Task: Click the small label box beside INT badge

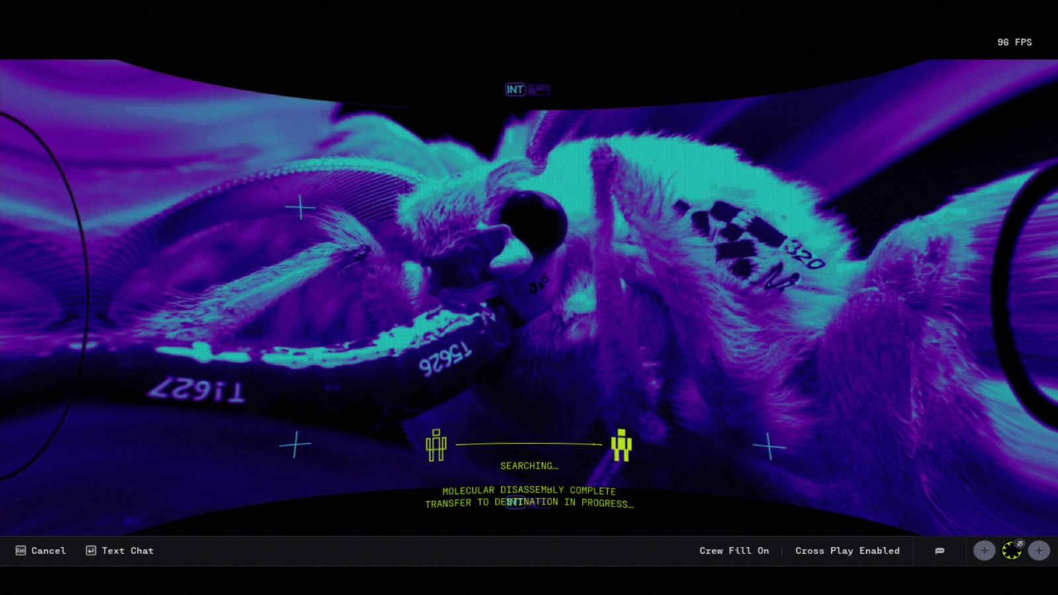Action: tap(539, 89)
